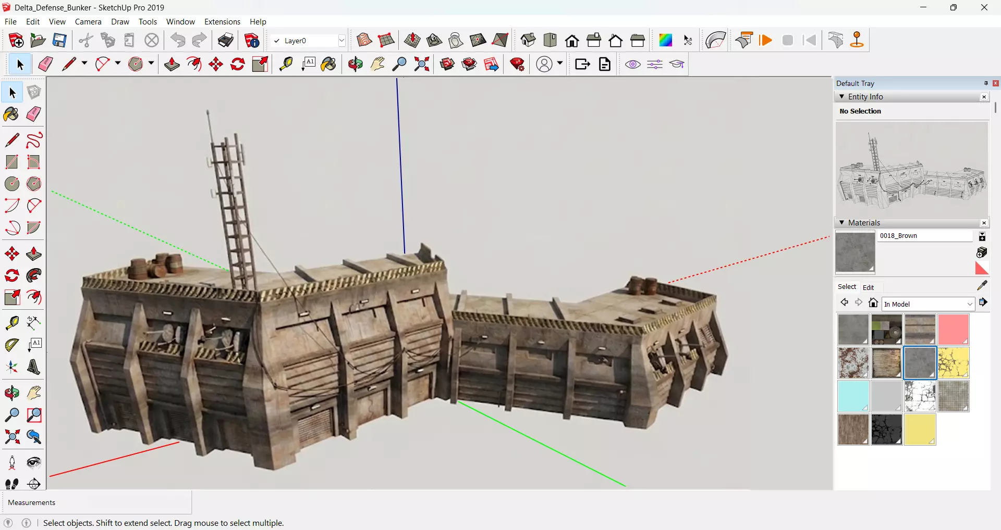
Task: Click the 0018_Brown material name field
Action: pyautogui.click(x=925, y=236)
